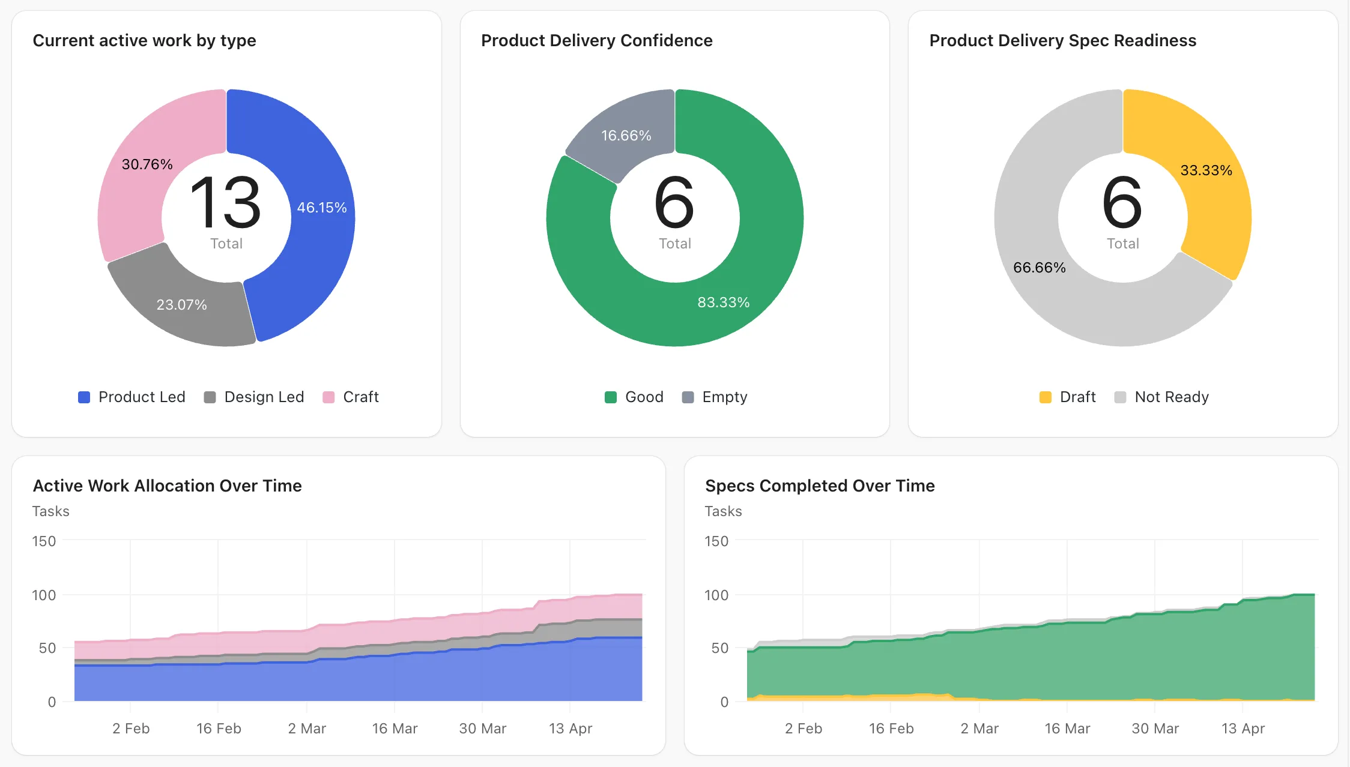
Task: Select the 16.66% Empty donut slice
Action: tap(626, 136)
